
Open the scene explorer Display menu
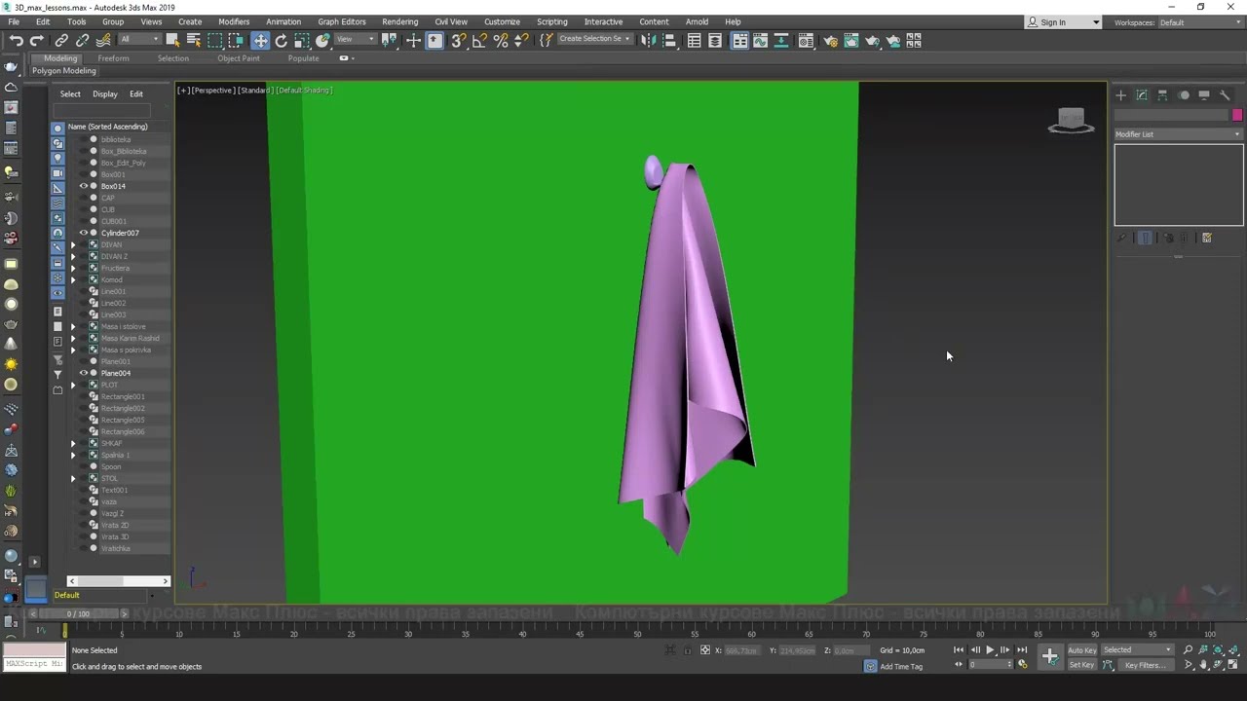tap(105, 94)
